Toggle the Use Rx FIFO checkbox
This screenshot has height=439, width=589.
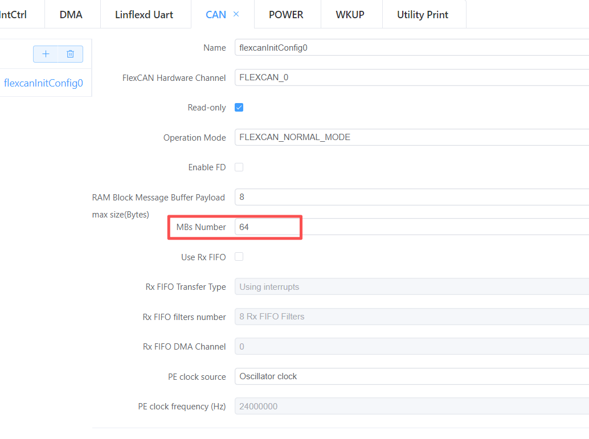pos(239,257)
